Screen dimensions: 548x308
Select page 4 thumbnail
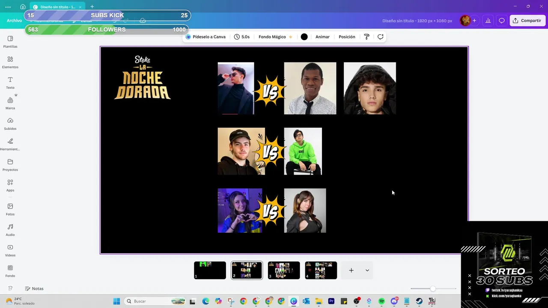pos(321,270)
